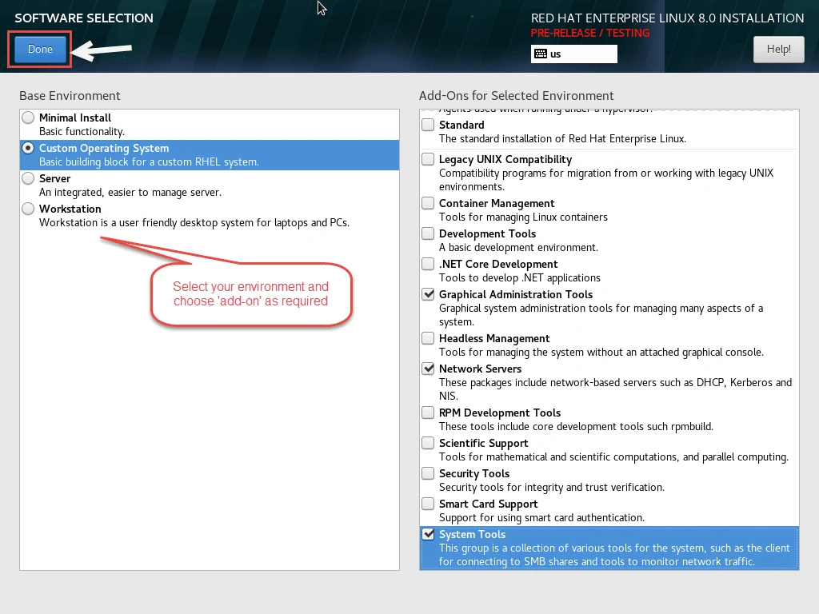Select the Server base environment

pyautogui.click(x=29, y=178)
